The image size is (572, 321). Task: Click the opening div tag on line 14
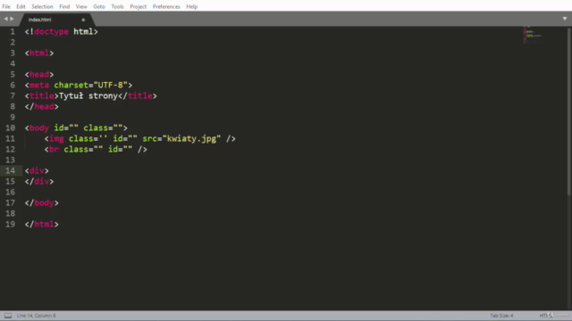[x=37, y=170]
